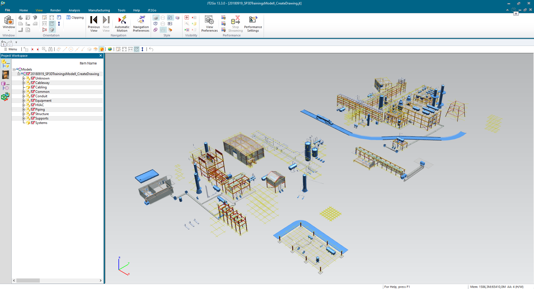The width and height of the screenshot is (534, 289).
Task: Open the Render tab
Action: click(x=55, y=10)
